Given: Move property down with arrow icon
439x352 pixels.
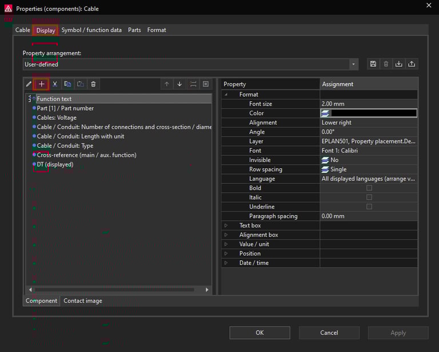Looking at the screenshot, I should tap(179, 84).
